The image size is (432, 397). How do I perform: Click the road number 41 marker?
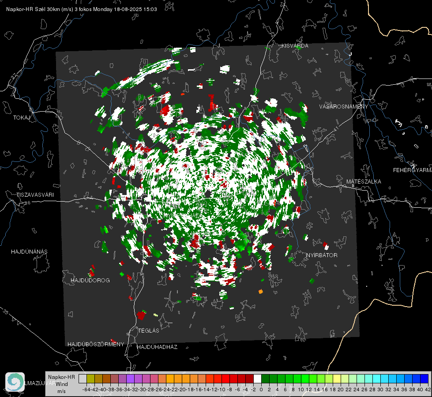point(336,129)
